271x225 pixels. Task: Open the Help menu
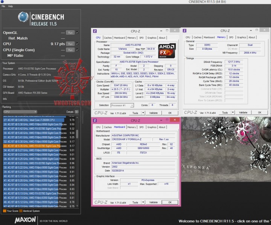pyautogui.click(x=11, y=6)
